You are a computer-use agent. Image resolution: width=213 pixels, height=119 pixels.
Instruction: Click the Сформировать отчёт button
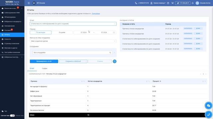click(44, 61)
